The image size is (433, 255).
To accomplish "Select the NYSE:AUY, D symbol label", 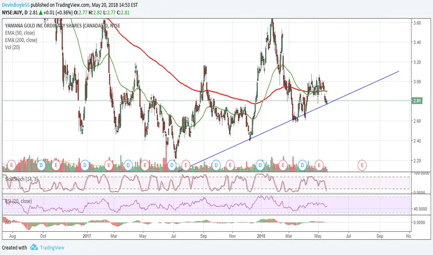I will coord(15,13).
